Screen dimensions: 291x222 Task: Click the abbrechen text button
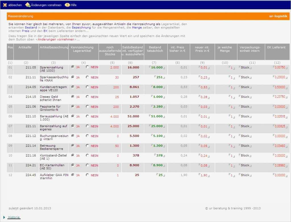pyautogui.click(x=15, y=5)
